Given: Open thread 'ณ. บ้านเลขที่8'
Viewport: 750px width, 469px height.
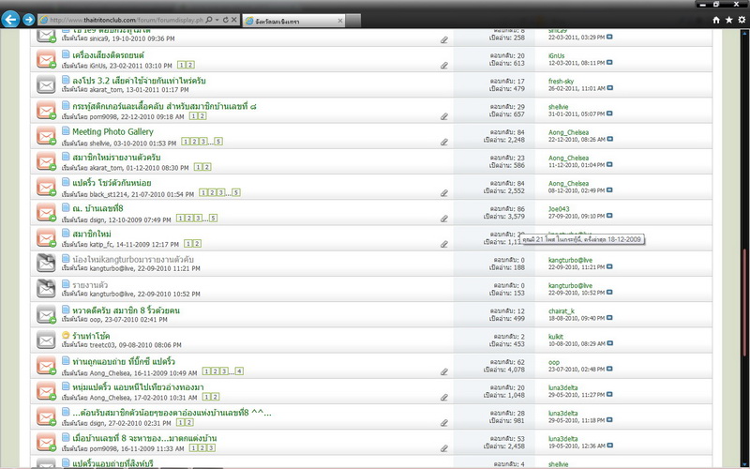Looking at the screenshot, I should [97, 208].
